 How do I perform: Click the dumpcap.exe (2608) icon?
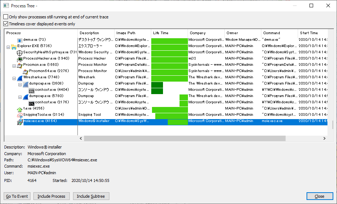[x=26, y=84]
